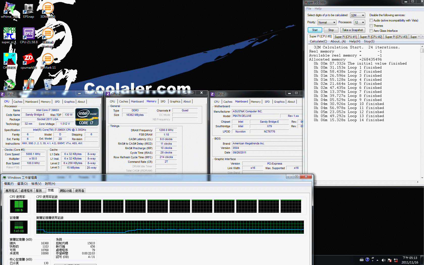The width and height of the screenshot is (424, 265).
Task: Open the wPrime desktop shortcut
Action: (x=10, y=10)
